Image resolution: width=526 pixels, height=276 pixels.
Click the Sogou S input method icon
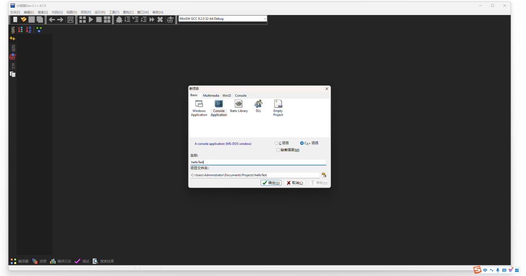click(477, 270)
